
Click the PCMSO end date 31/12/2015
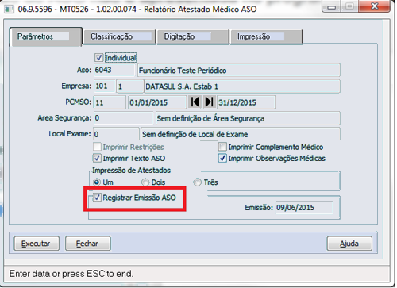point(246,102)
